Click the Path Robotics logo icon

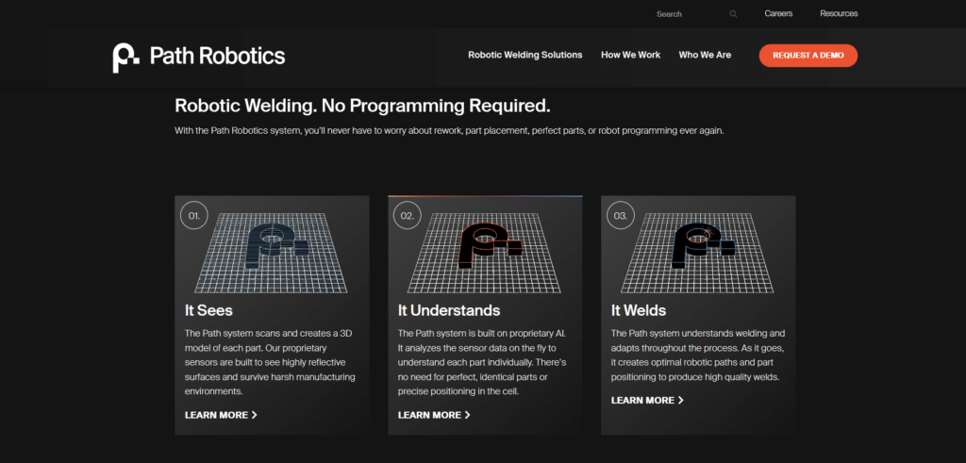125,58
